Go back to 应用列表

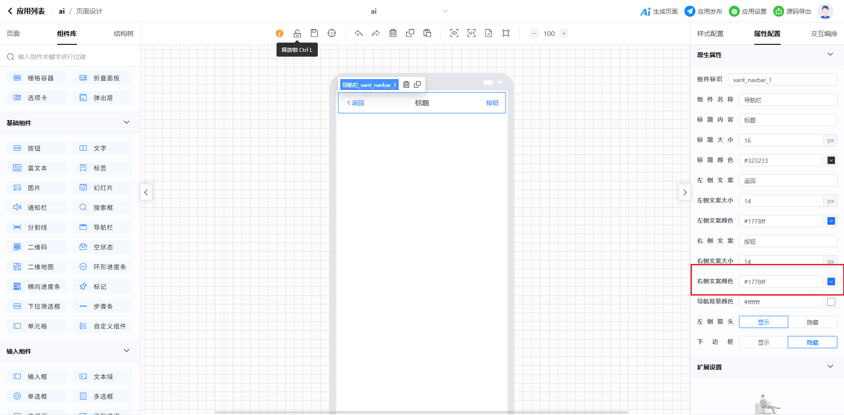tap(26, 11)
